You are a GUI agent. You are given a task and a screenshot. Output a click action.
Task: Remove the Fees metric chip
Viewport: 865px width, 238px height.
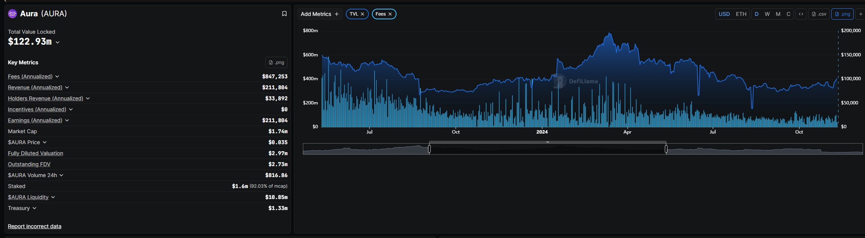(x=390, y=14)
